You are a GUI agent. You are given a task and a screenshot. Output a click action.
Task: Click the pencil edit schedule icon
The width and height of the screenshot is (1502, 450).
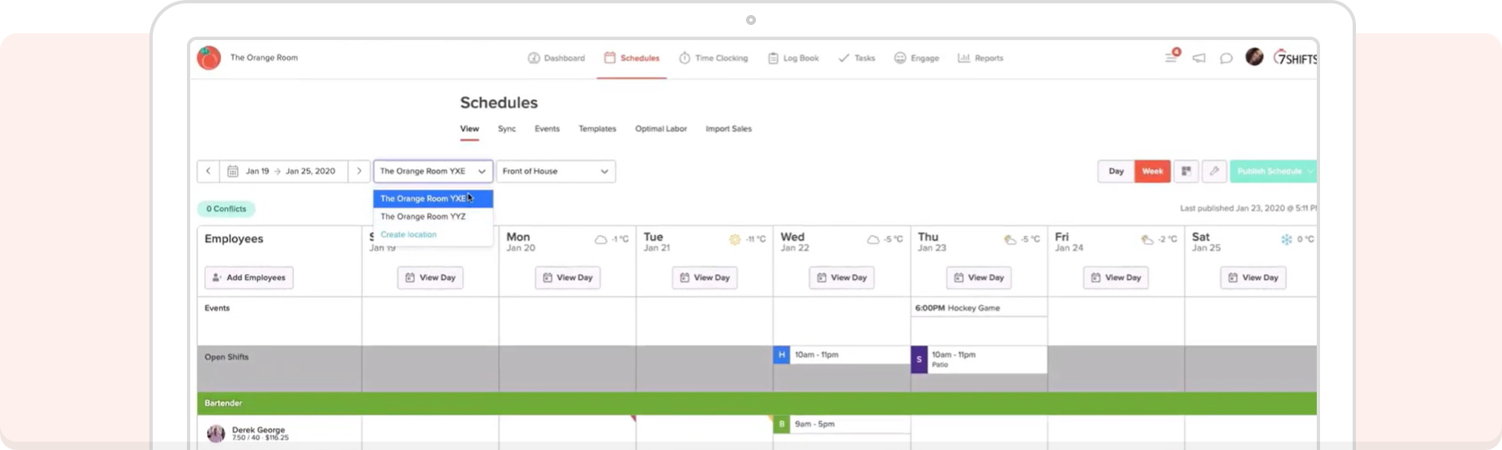coord(1214,171)
